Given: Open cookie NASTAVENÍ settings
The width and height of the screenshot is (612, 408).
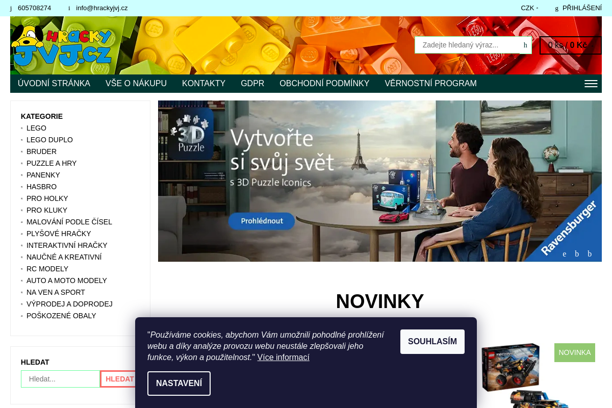Looking at the screenshot, I should pyautogui.click(x=179, y=384).
